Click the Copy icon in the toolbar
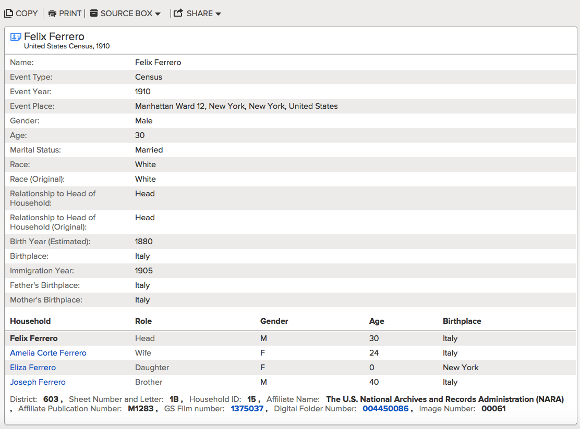Screen dimensions: 580x429 [x=9, y=14]
